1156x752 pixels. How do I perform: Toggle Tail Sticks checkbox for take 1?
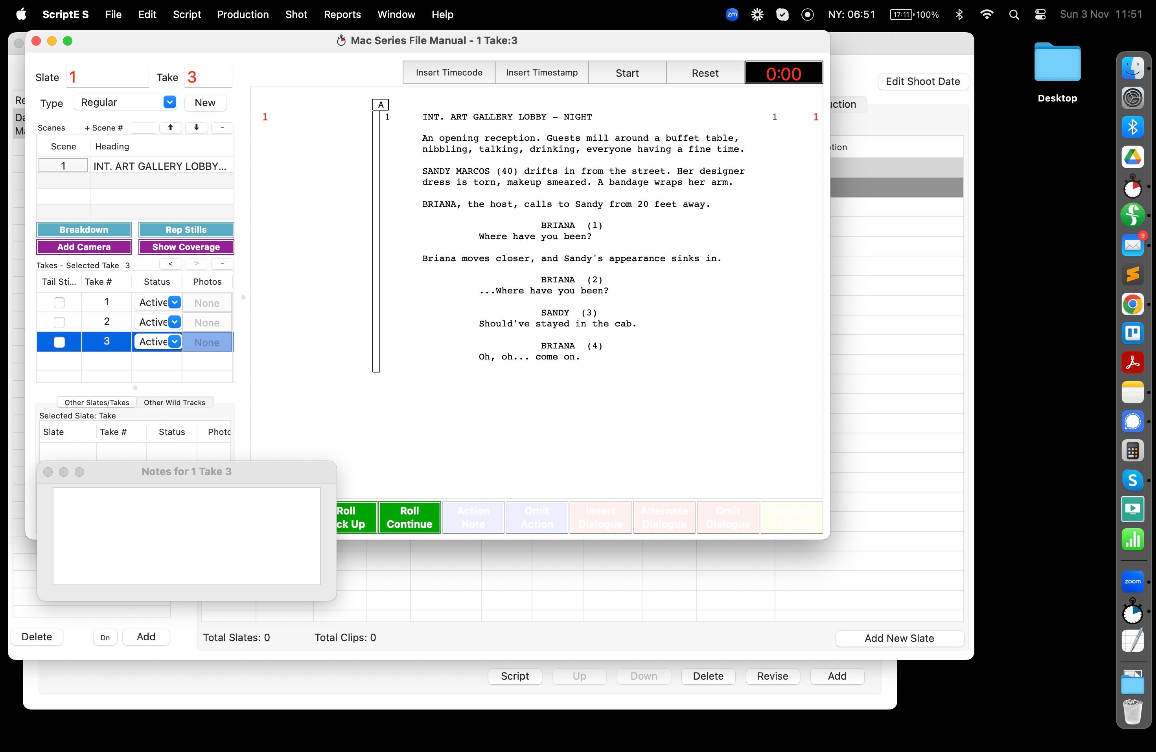[x=59, y=302]
